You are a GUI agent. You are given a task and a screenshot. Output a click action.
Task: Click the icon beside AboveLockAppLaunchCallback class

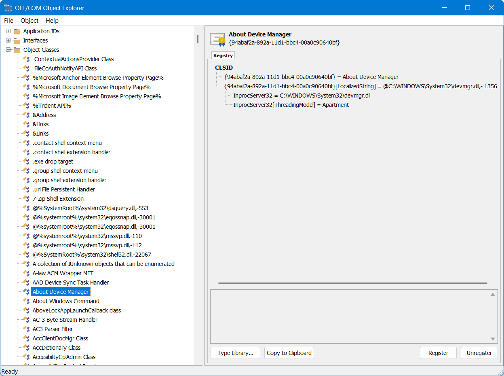click(x=26, y=310)
